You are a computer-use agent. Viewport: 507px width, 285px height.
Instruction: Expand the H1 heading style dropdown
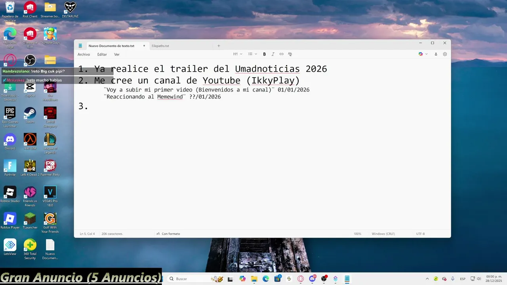point(237,54)
